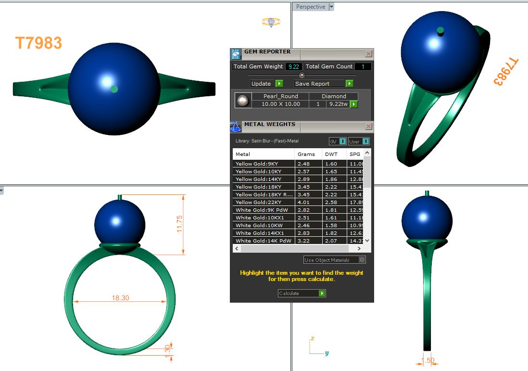Click the Gem Reporter panel icon
Viewport: 528px width, 371px height.
[x=236, y=53]
